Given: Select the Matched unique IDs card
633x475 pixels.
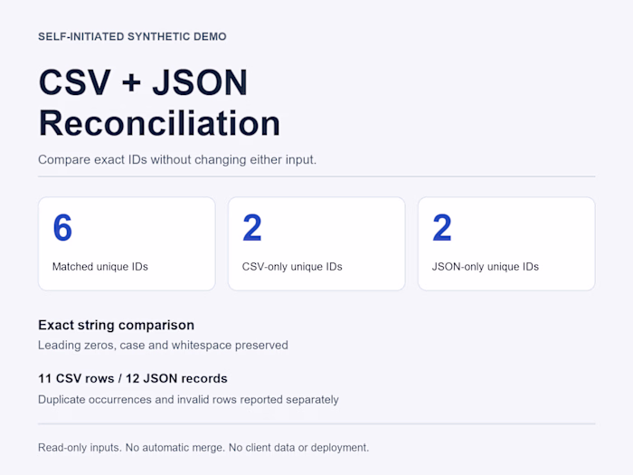Looking at the screenshot, I should point(127,243).
